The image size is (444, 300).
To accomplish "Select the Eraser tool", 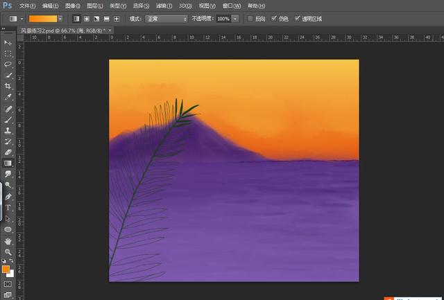I will tap(8, 152).
